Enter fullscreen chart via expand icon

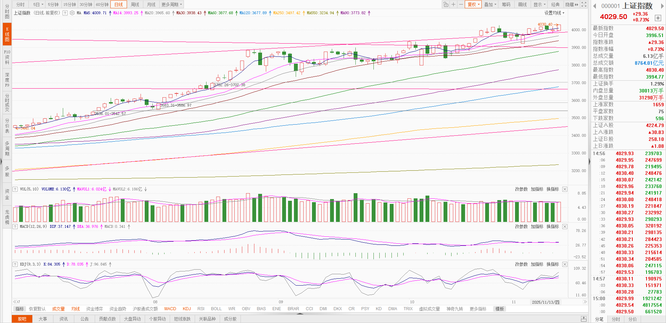click(584, 5)
